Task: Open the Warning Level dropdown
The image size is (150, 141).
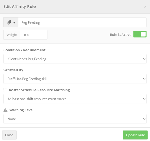Action: coord(75,119)
